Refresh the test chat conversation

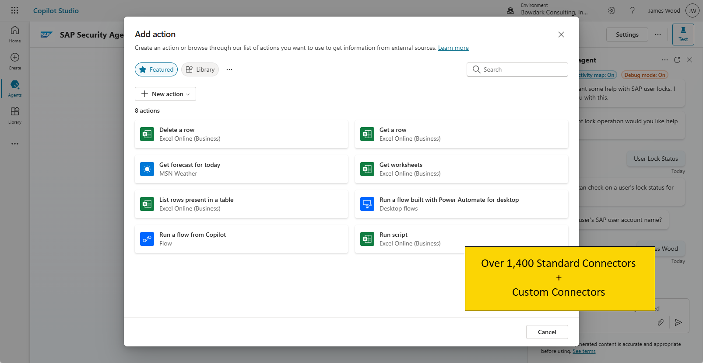pos(677,60)
